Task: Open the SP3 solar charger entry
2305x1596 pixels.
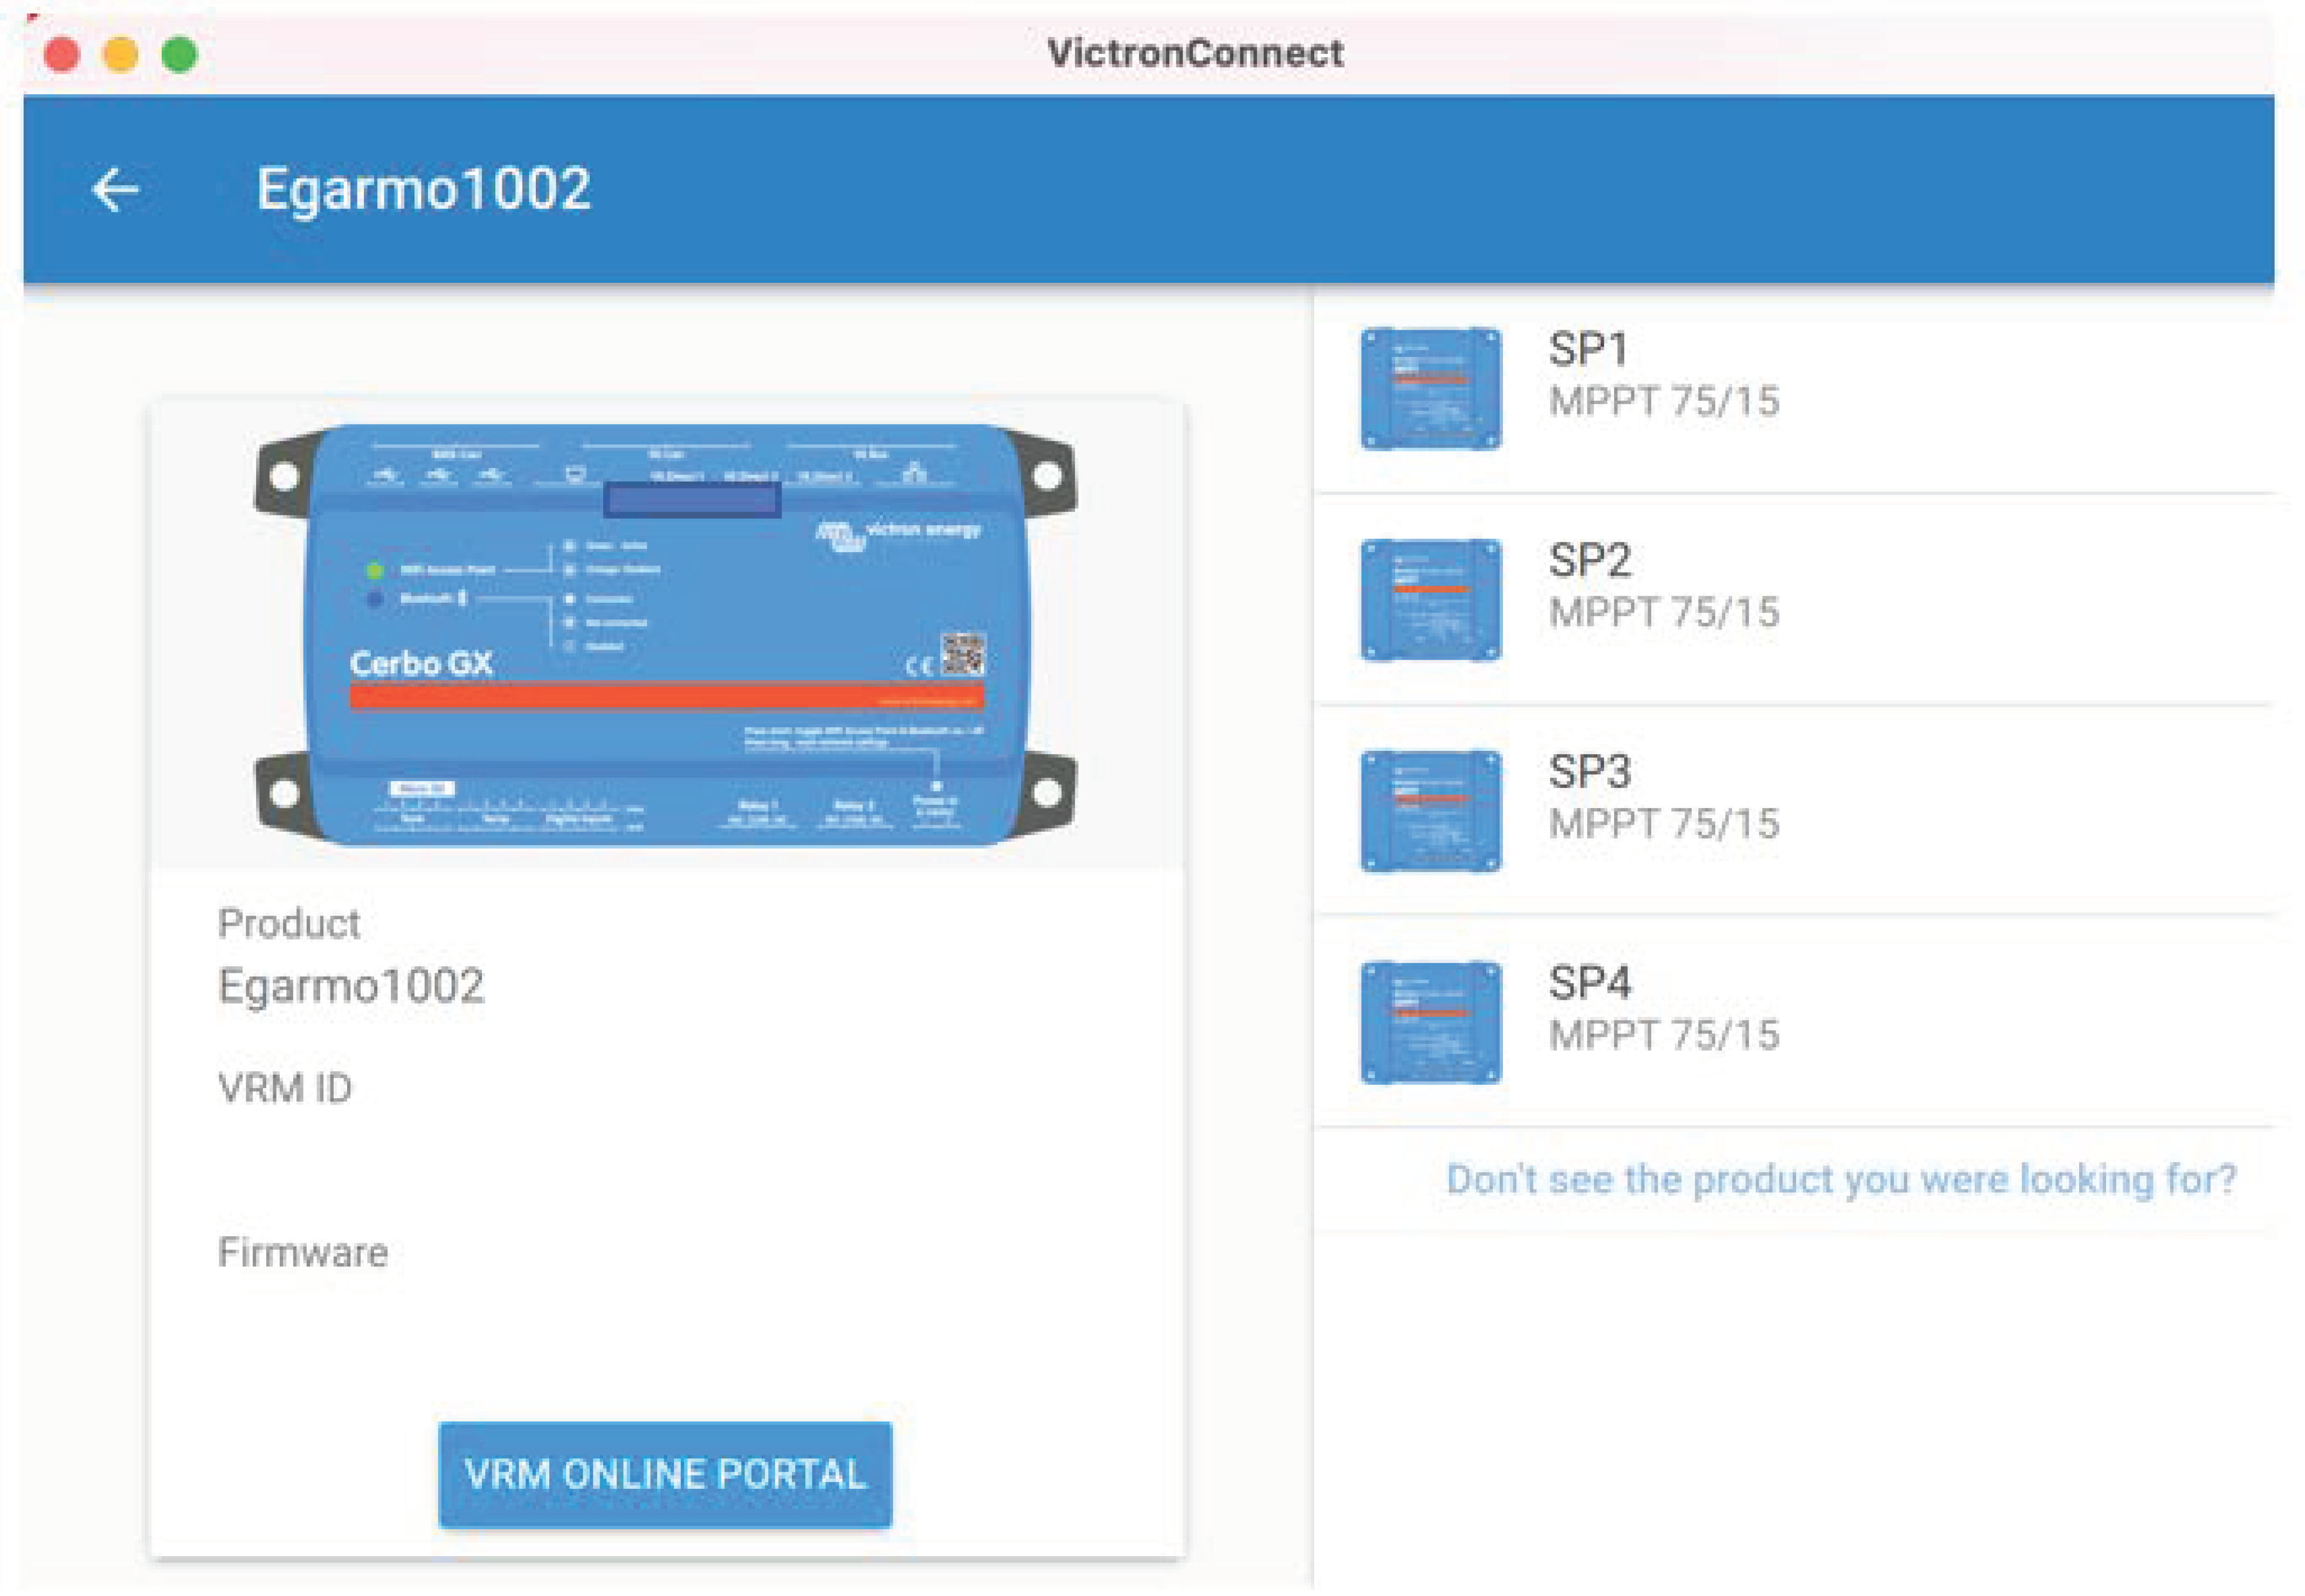Action: [1589, 772]
